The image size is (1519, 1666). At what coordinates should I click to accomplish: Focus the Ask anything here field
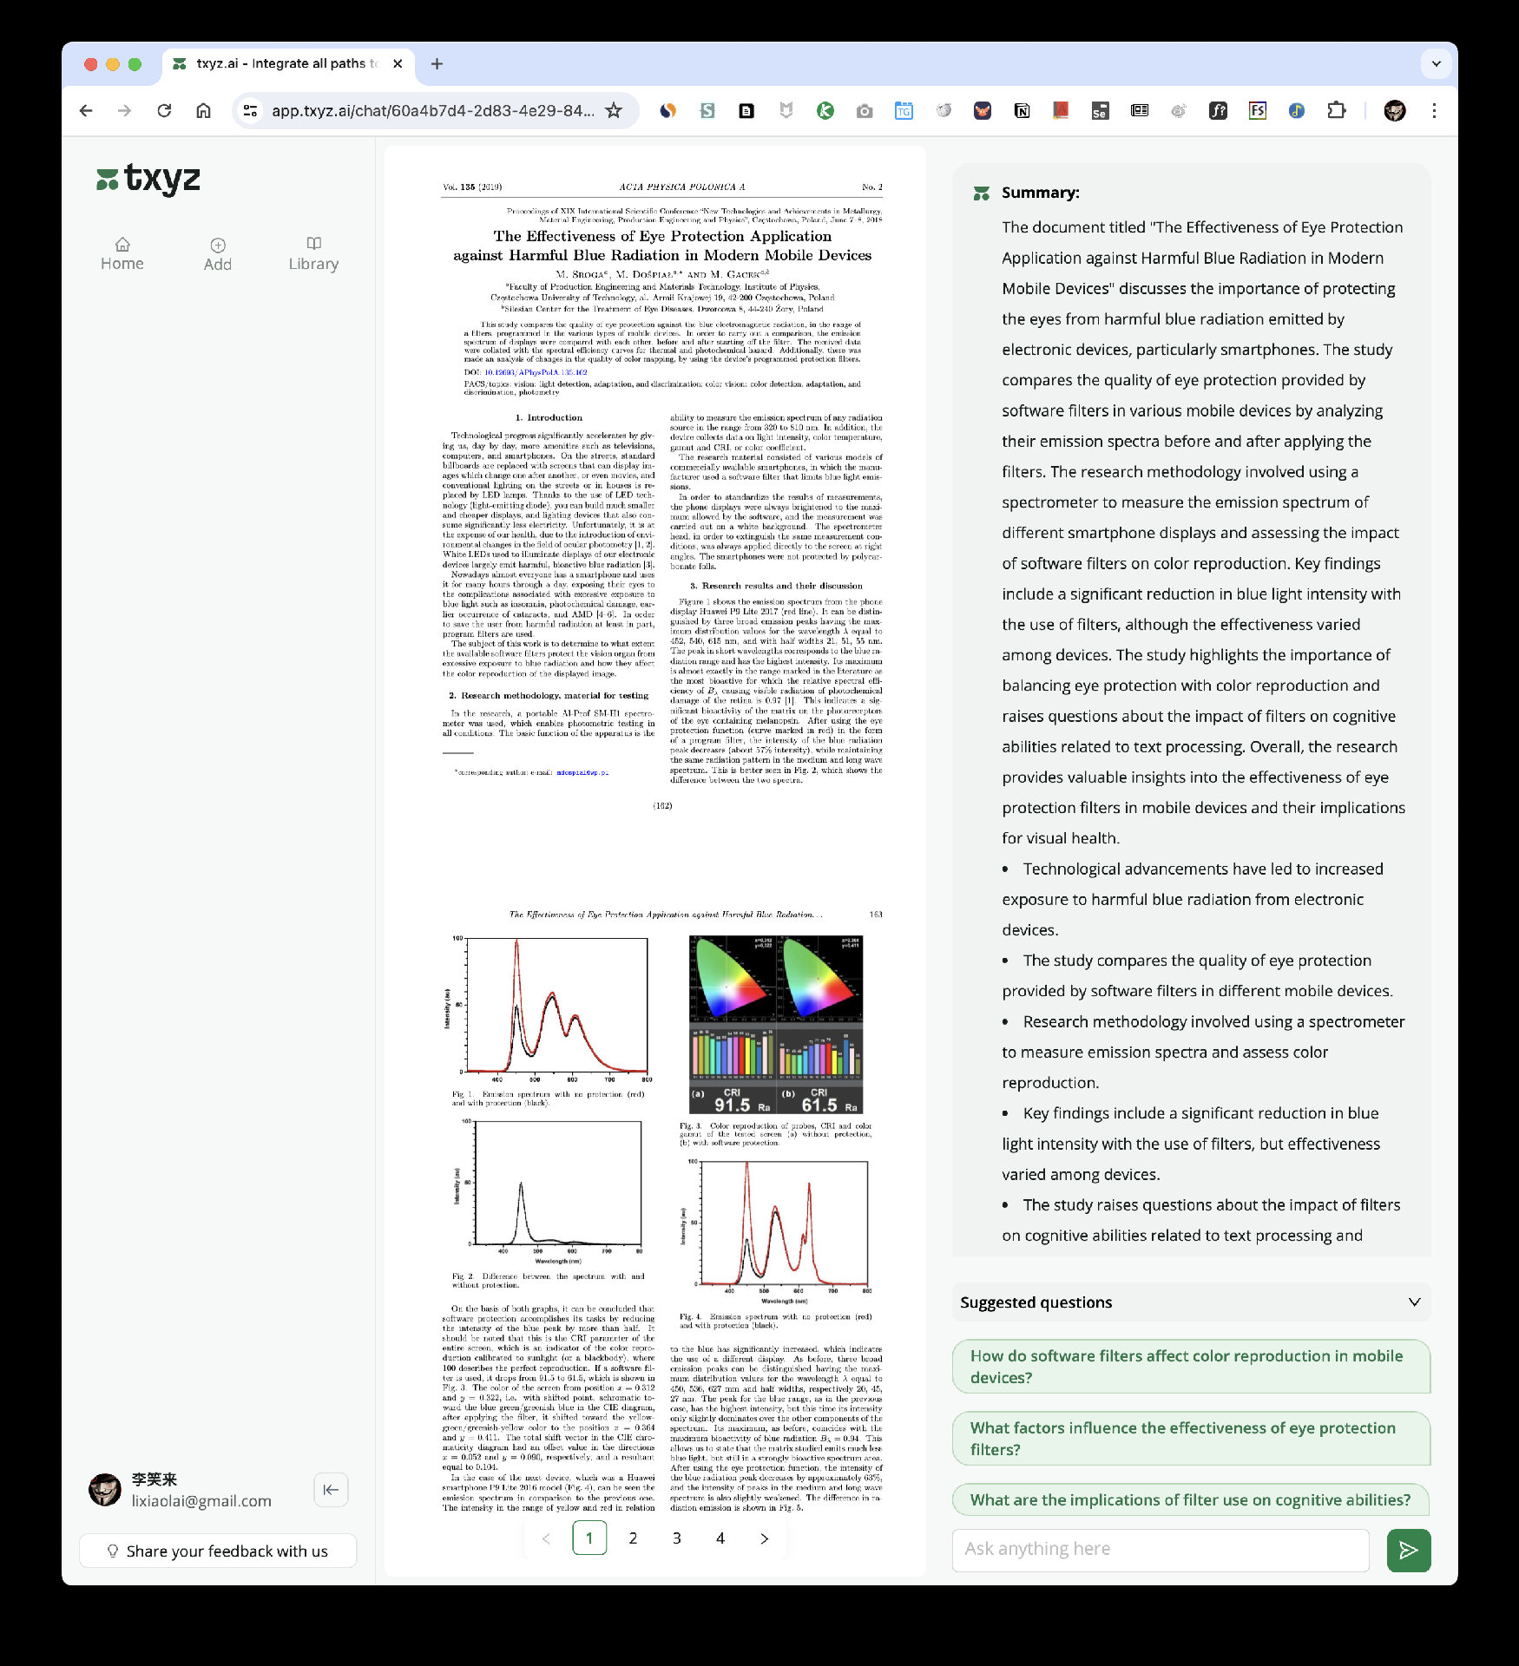point(1161,1550)
